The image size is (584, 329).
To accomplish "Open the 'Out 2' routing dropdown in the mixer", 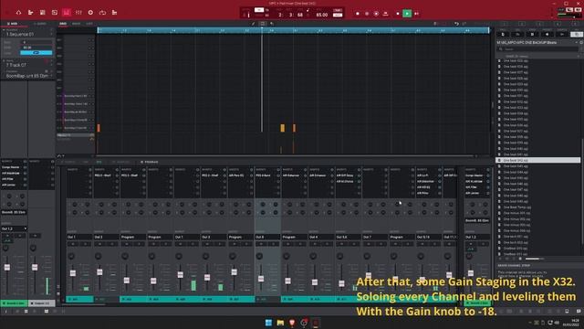I will click(106, 237).
